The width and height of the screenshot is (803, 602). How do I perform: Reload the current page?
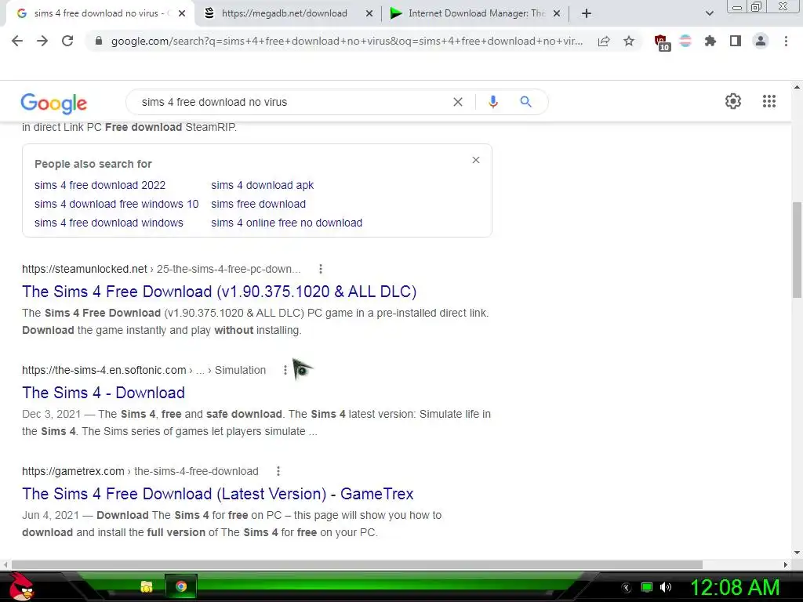(67, 41)
